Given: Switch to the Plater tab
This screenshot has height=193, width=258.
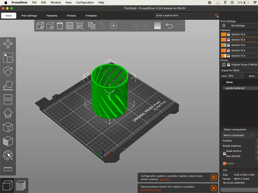Looking at the screenshot, I should coord(9,15).
